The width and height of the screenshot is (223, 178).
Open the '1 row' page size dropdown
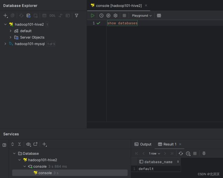(x=154, y=153)
